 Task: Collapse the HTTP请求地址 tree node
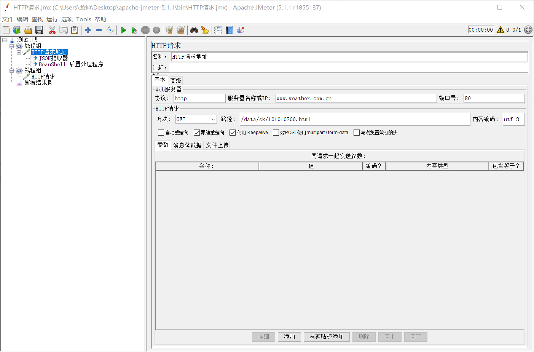tap(19, 52)
